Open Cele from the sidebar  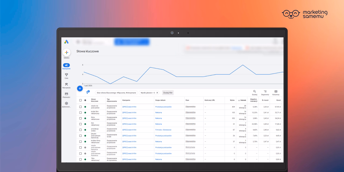coord(66,76)
